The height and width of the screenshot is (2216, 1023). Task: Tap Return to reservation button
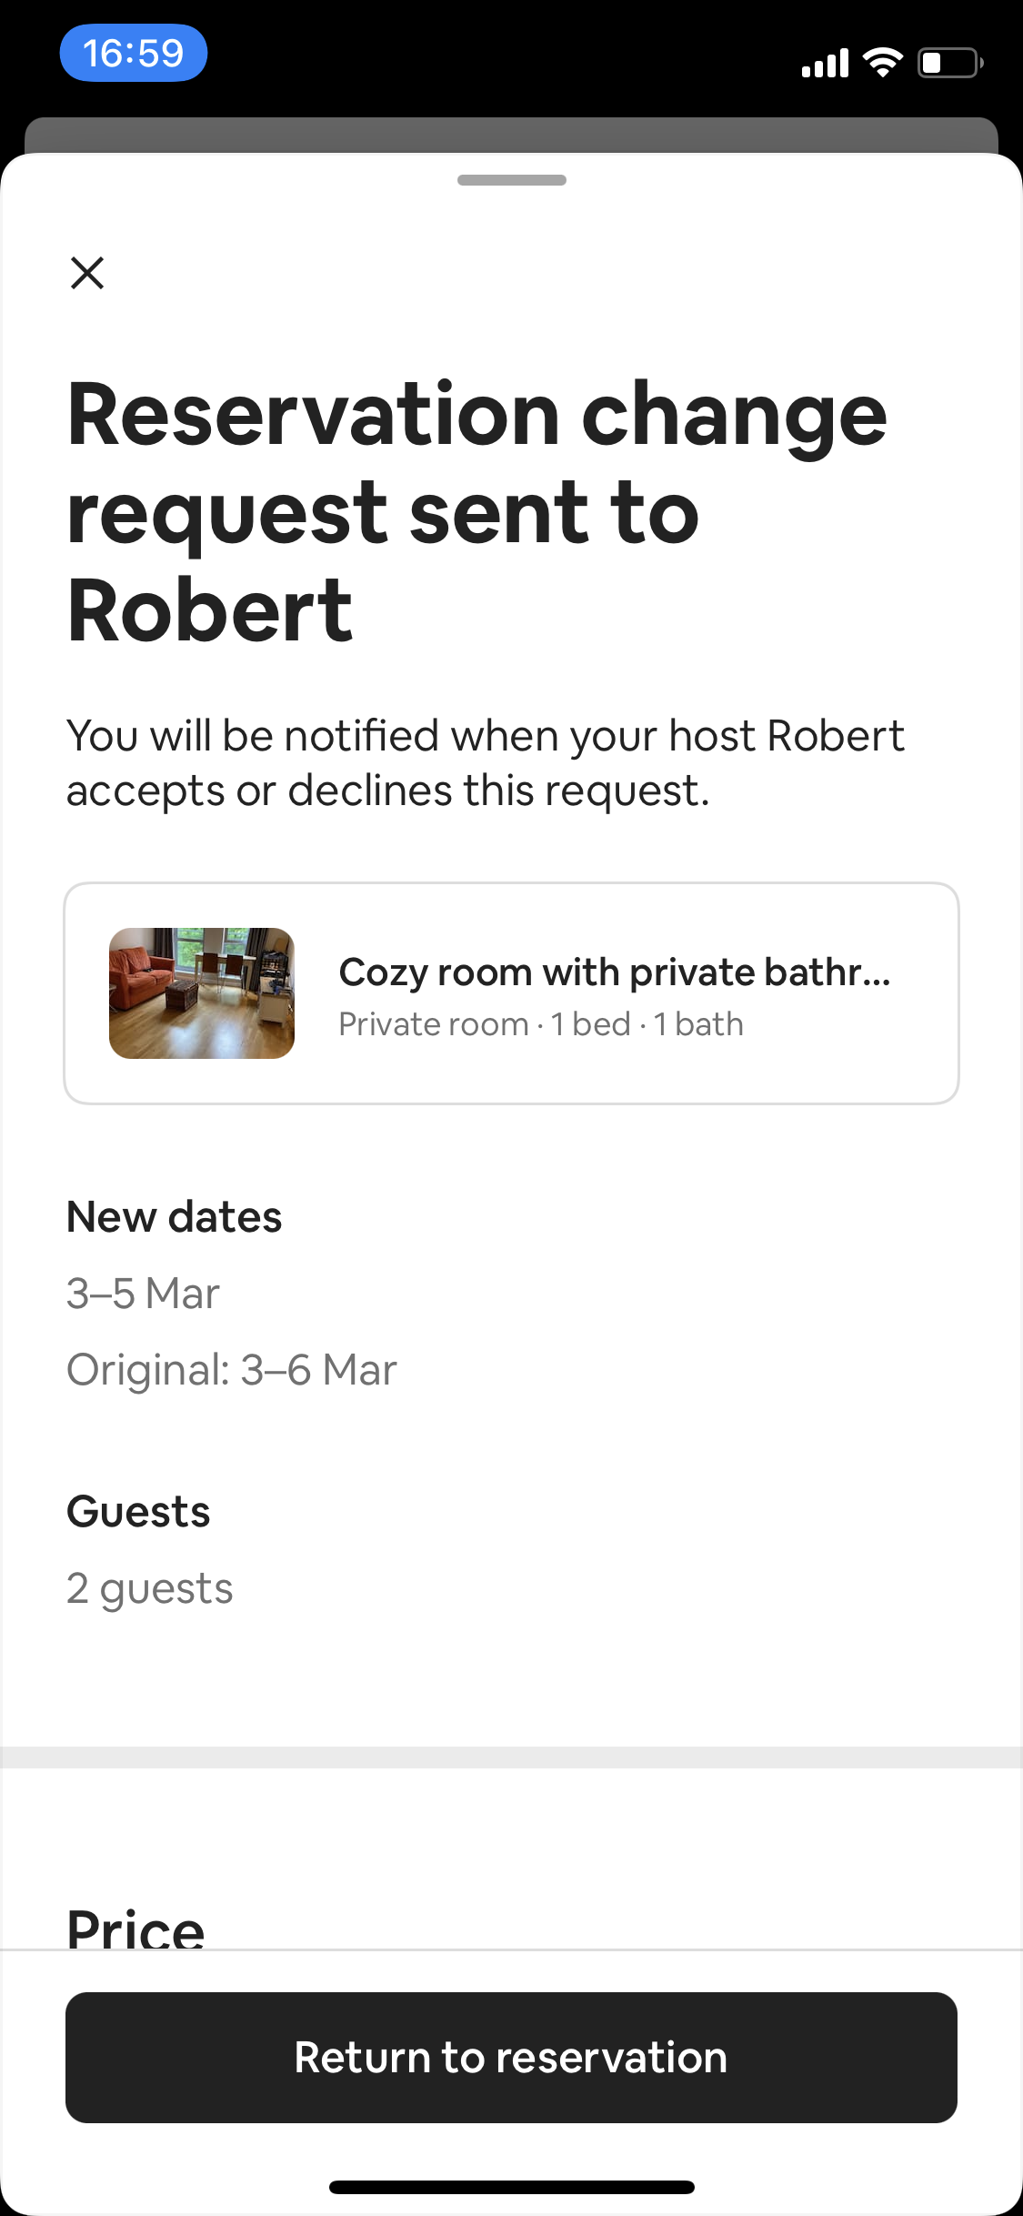pyautogui.click(x=511, y=2057)
